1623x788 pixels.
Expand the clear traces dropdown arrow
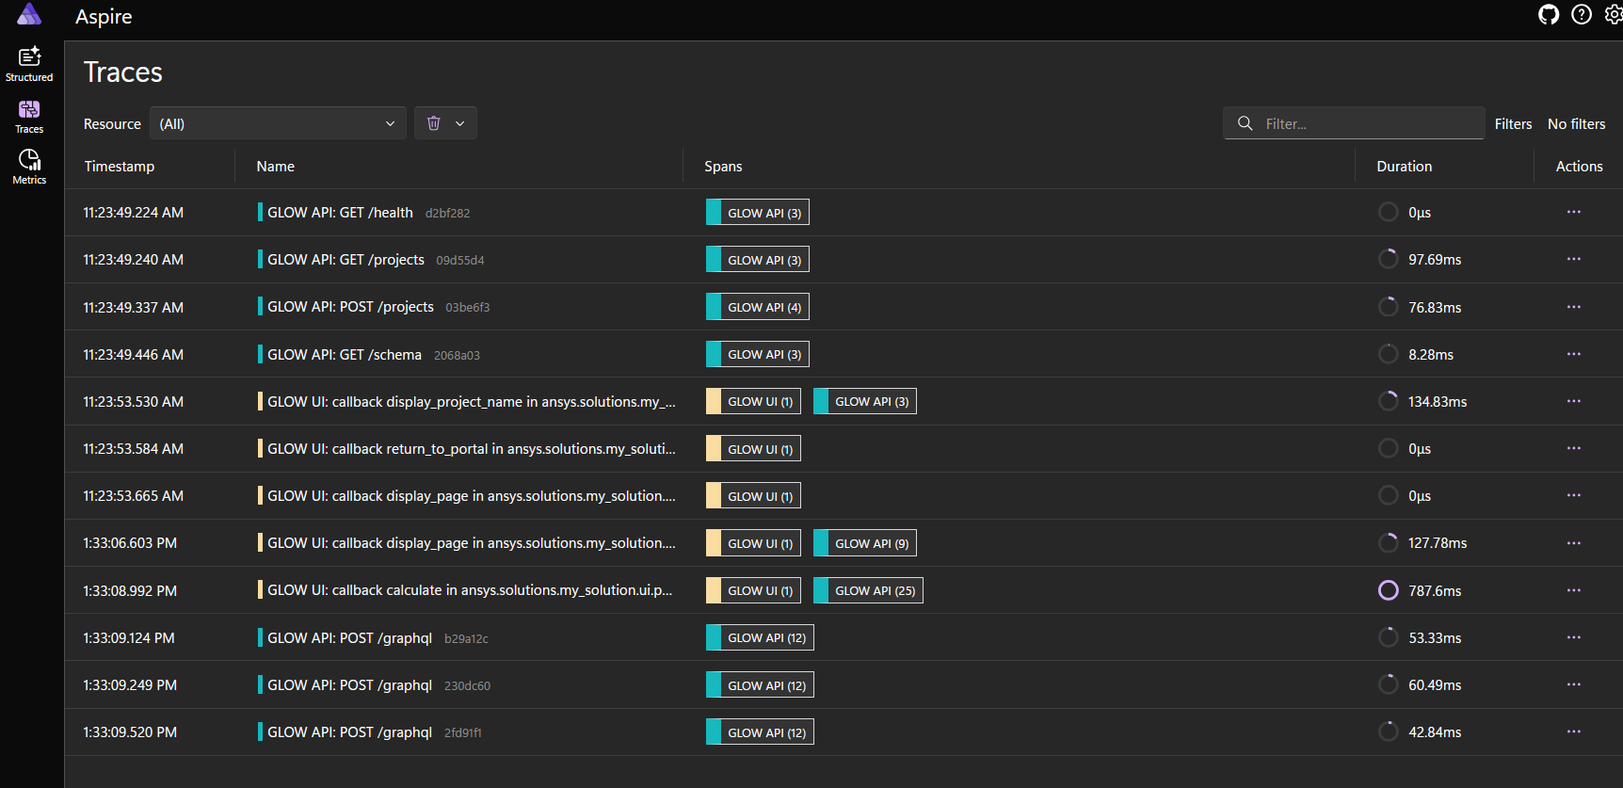pyautogui.click(x=460, y=123)
